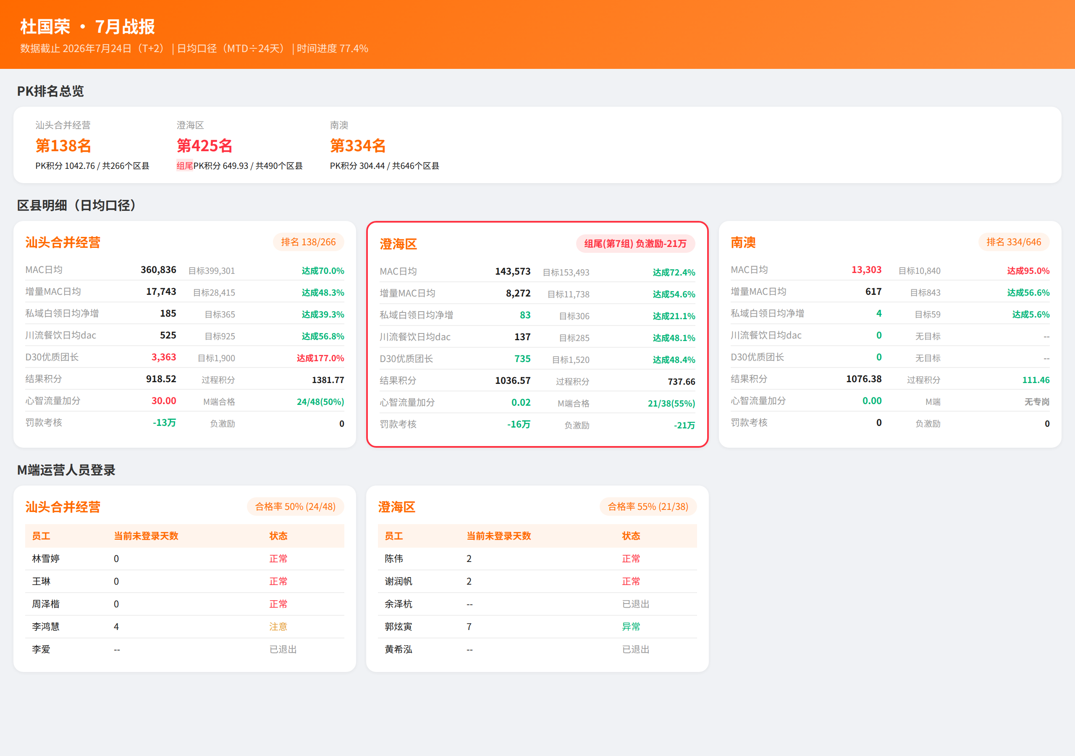The height and width of the screenshot is (756, 1075).
Task: Click the red 3,363 D30优质团长 value
Action: [x=164, y=357]
